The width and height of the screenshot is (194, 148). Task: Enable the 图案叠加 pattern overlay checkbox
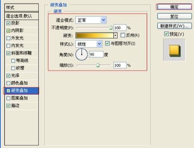pos(9,98)
